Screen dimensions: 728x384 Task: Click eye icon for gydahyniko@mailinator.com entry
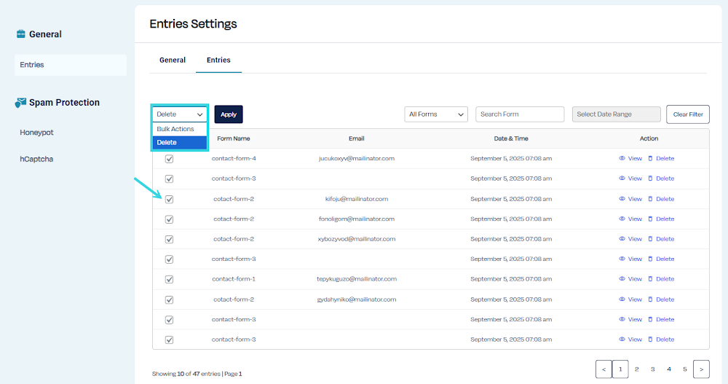(x=622, y=299)
